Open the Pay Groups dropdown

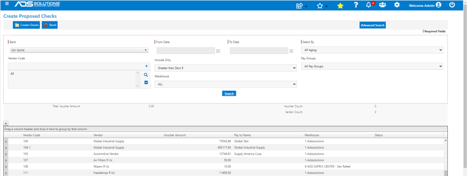tap(372, 66)
